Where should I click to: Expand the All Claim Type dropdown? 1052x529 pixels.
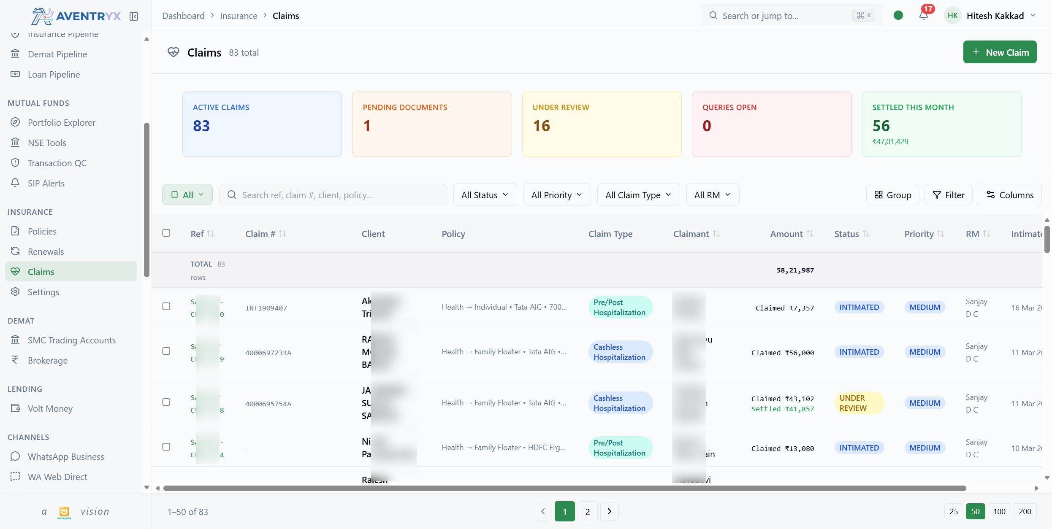(637, 194)
